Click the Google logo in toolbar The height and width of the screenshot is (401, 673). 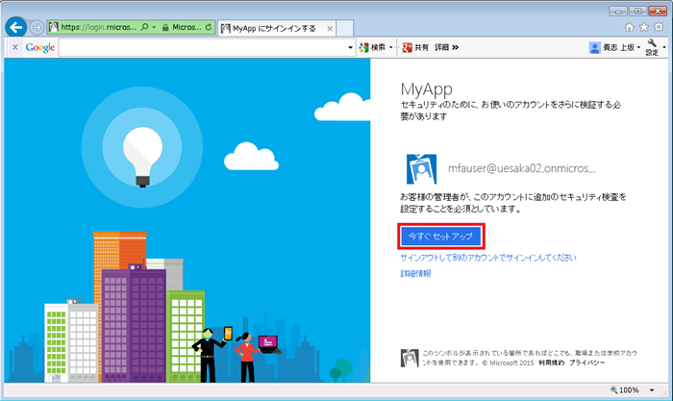pos(40,48)
